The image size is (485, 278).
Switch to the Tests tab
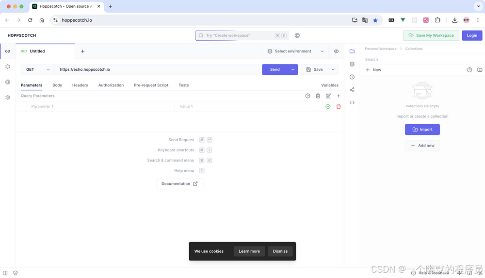point(184,85)
